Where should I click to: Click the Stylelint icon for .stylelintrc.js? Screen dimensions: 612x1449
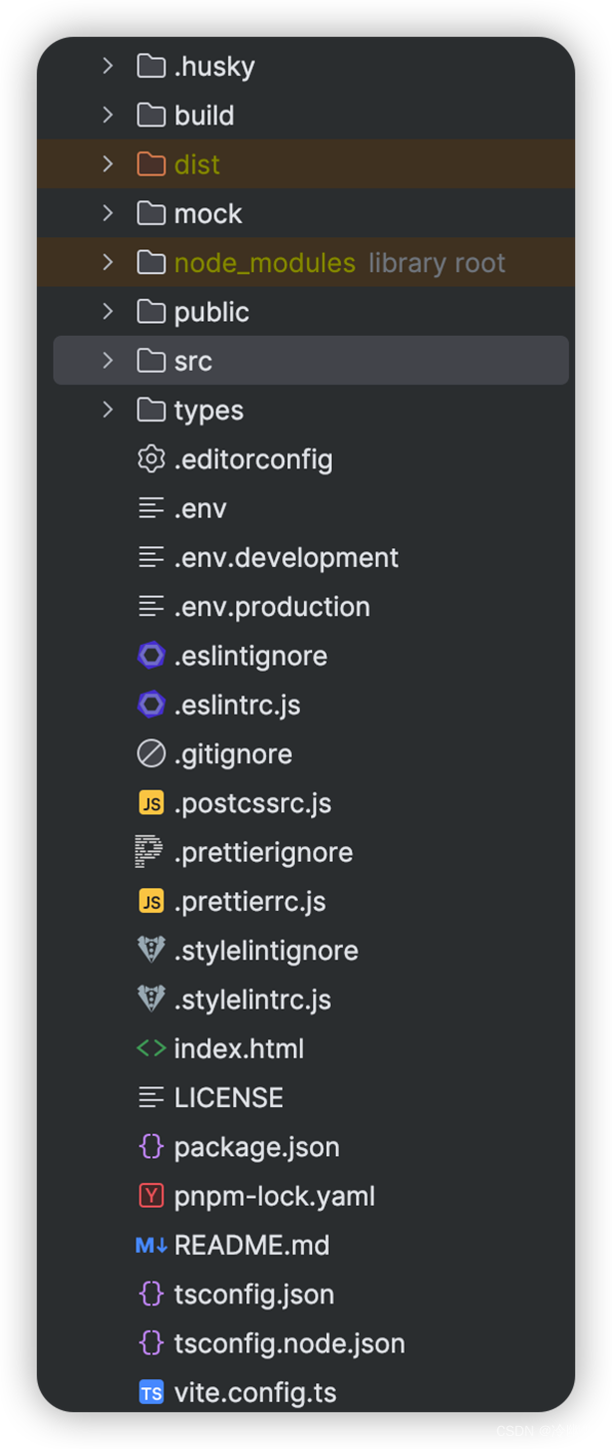(152, 999)
